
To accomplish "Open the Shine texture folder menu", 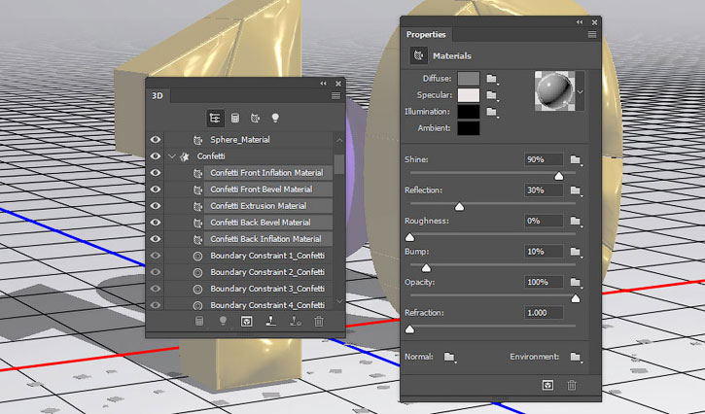I will 576,159.
